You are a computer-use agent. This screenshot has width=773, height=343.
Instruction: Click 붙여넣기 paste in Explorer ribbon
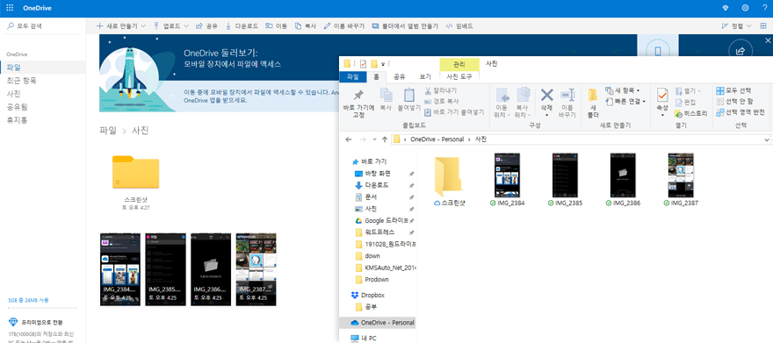click(x=409, y=99)
